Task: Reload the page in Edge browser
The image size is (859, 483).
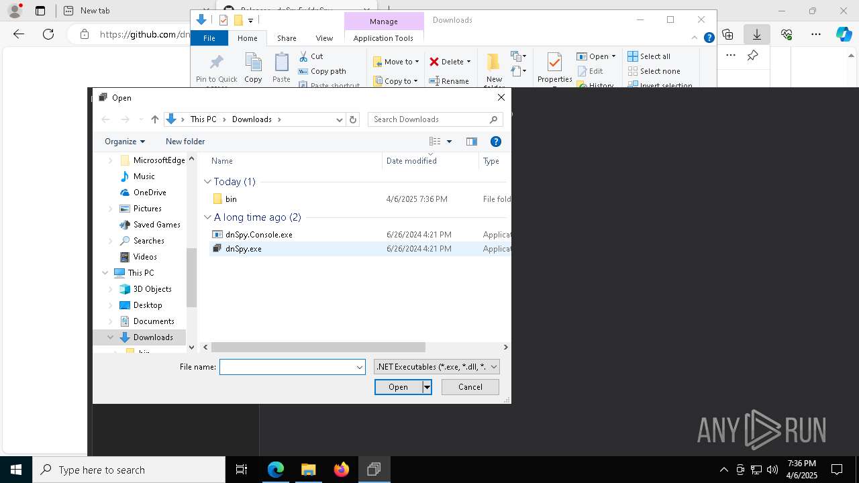Action: pyautogui.click(x=48, y=34)
